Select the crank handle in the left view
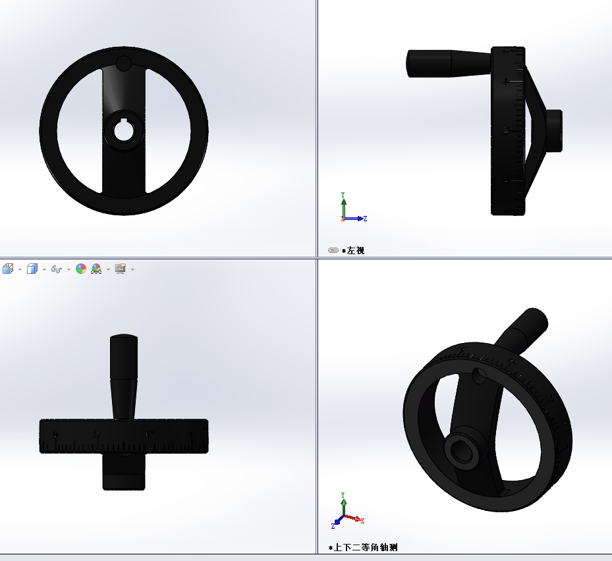This screenshot has height=561, width=612. [449, 63]
